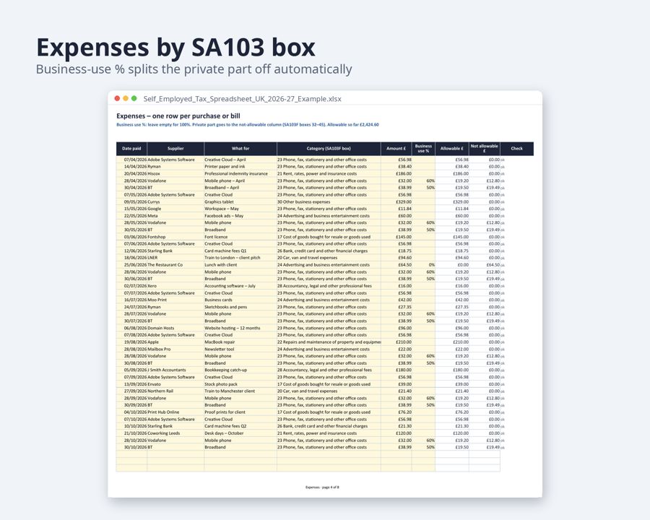The image size is (650, 520).
Task: Click the 'Proof prints for client' cell
Action: click(x=240, y=412)
